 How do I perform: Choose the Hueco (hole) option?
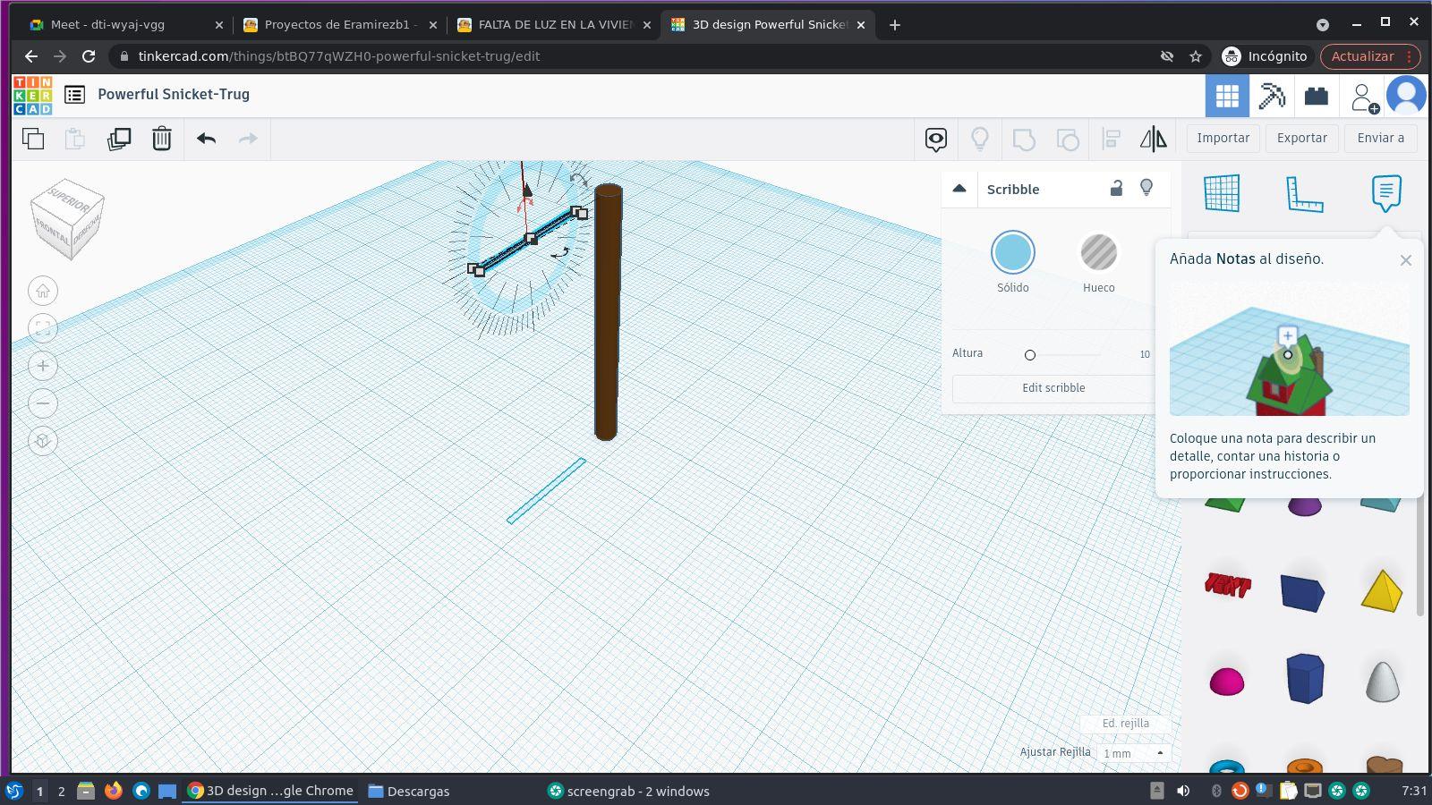pyautogui.click(x=1098, y=253)
